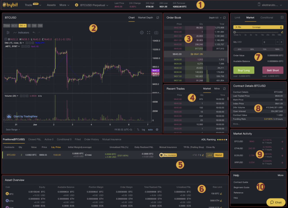Open the Closed P&L tab
This screenshot has width=288, height=208.
coord(35,139)
